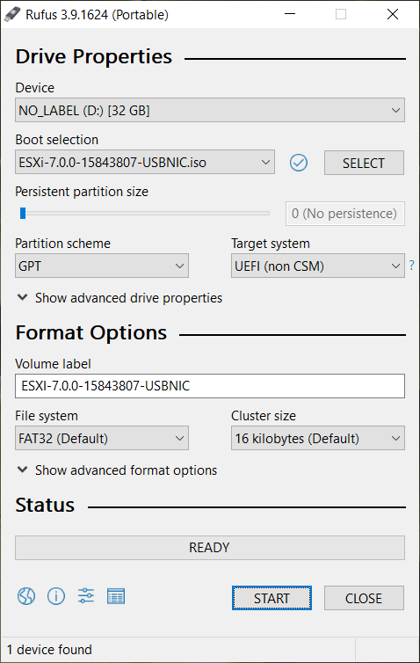This screenshot has width=420, height=663.
Task: Open the File system FAT32 dropdown
Action: coord(102,438)
